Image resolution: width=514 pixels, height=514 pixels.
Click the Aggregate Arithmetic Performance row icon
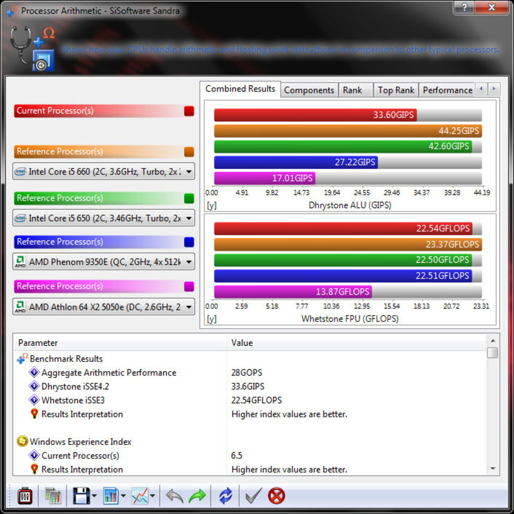[34, 373]
